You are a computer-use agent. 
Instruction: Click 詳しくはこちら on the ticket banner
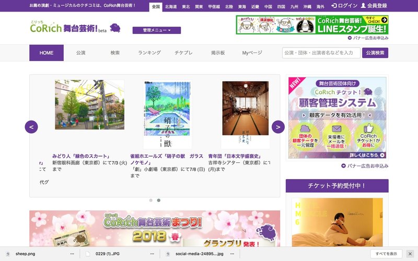pyautogui.click(x=367, y=155)
